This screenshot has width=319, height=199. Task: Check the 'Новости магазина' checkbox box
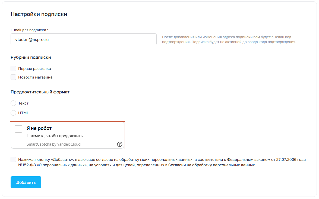(13, 77)
